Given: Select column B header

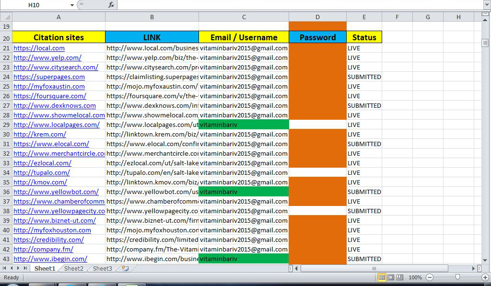Looking at the screenshot, I should [152, 17].
